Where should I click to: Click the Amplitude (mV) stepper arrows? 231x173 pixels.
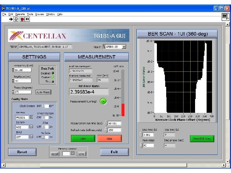point(13,81)
